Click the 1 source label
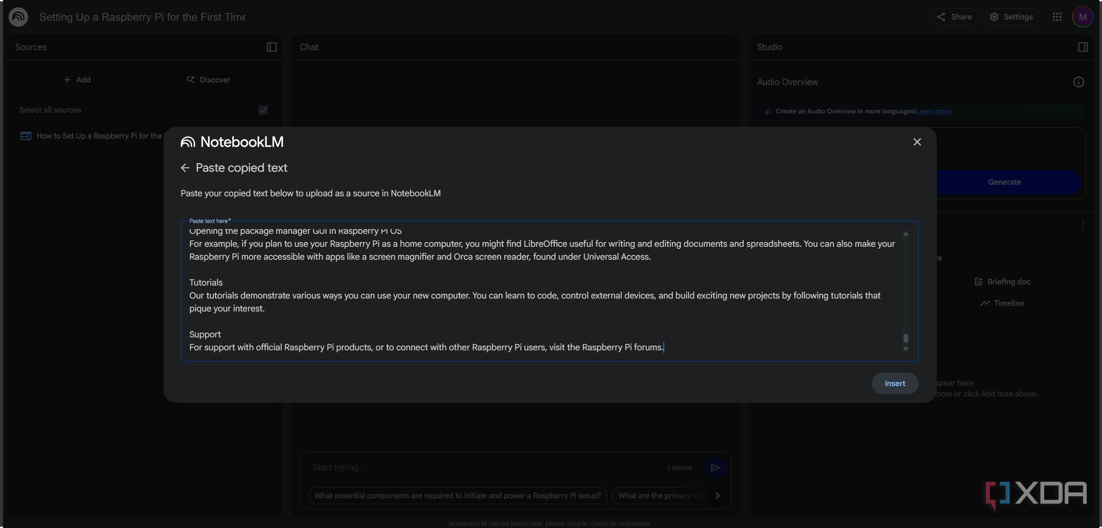Image resolution: width=1102 pixels, height=528 pixels. 680,468
